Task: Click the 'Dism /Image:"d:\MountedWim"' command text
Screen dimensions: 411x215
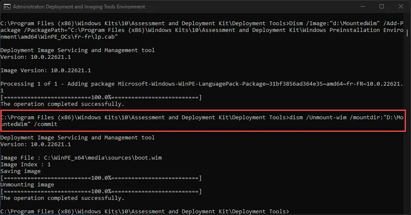Action: [335, 24]
